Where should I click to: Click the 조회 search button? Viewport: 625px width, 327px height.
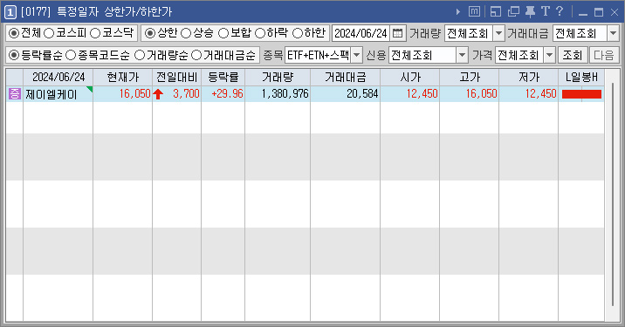[573, 55]
